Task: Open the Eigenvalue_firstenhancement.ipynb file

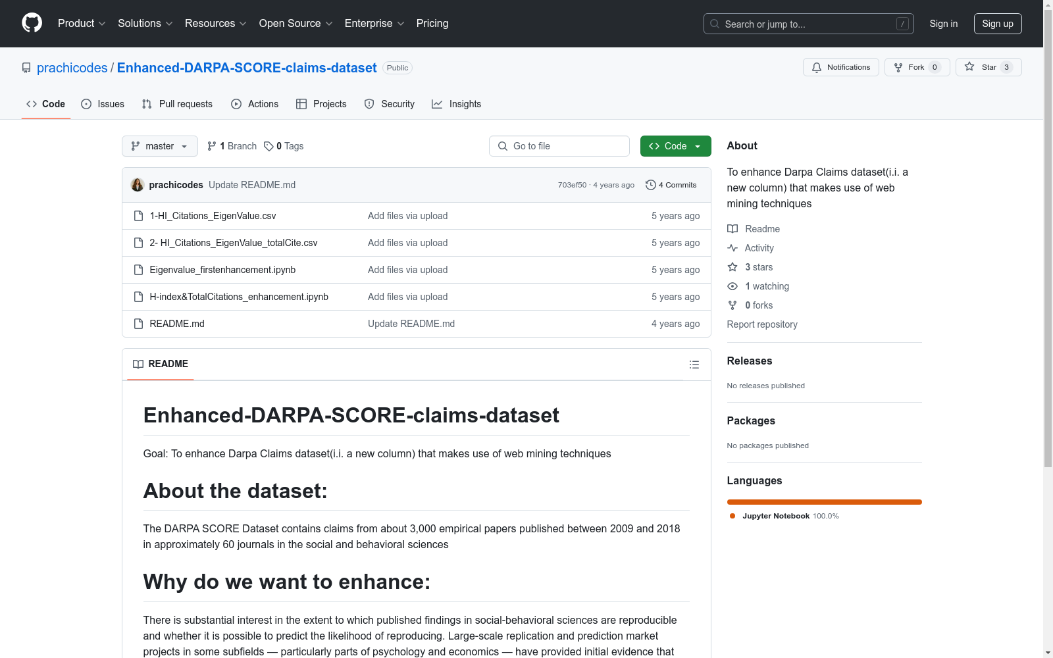Action: pos(222,270)
